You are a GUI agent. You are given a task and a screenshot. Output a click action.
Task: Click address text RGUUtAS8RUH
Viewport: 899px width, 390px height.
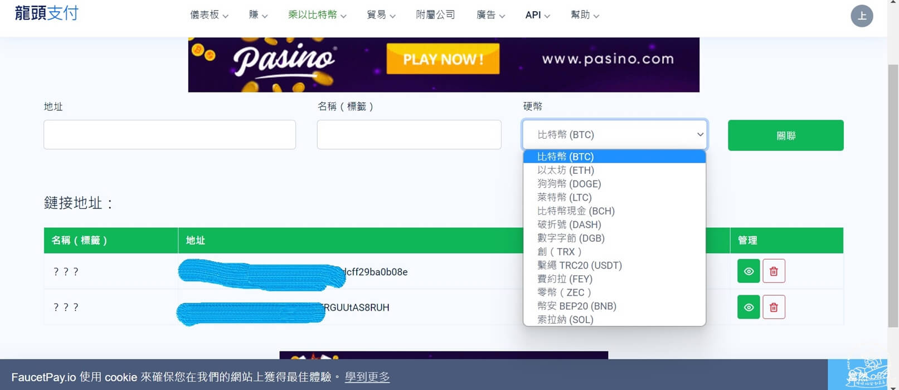click(x=357, y=308)
